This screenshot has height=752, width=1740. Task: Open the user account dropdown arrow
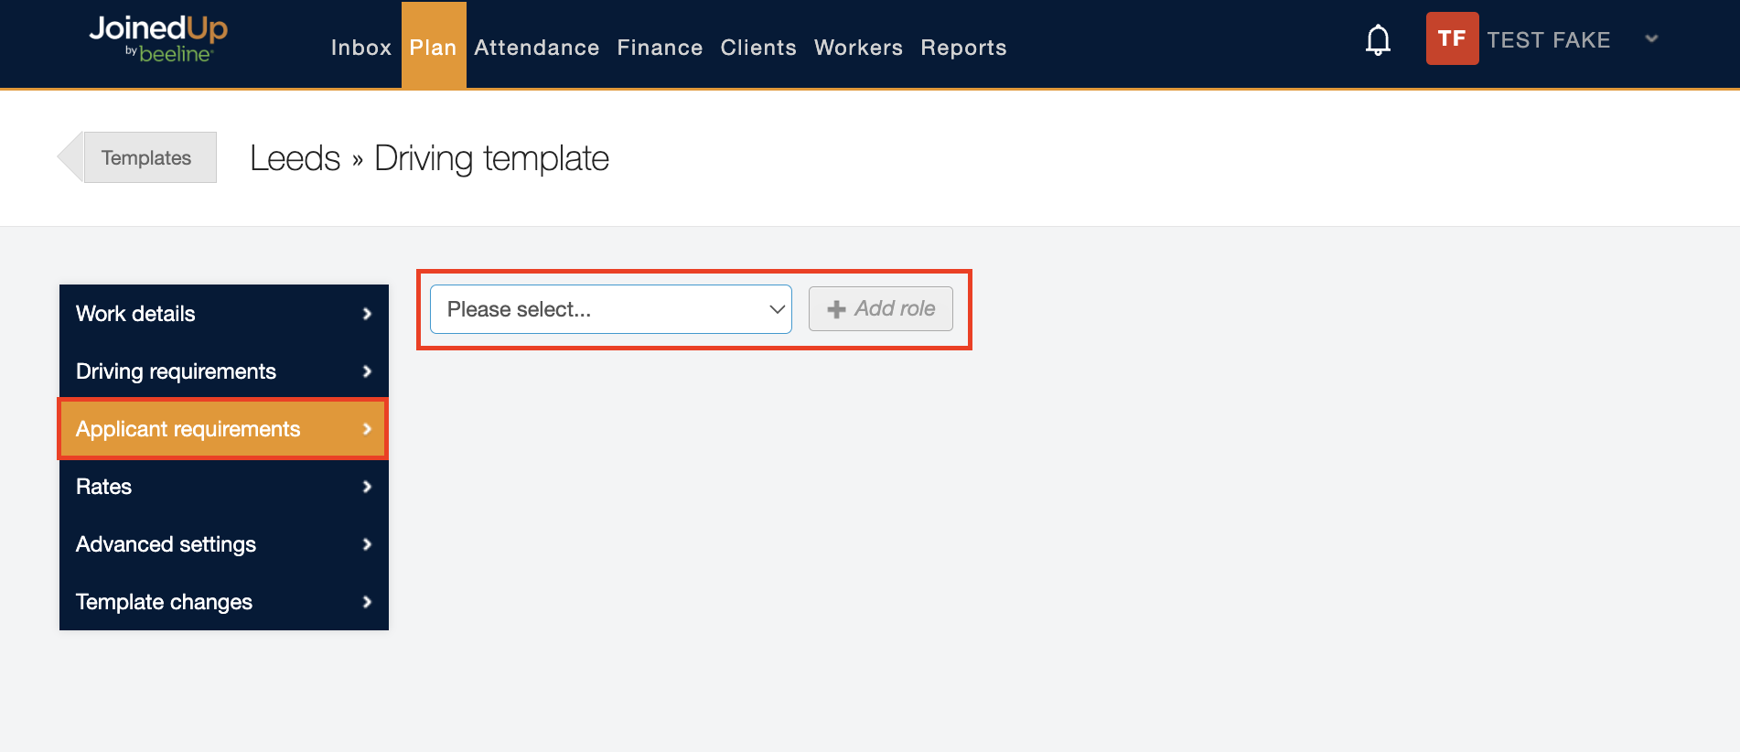[x=1651, y=38]
